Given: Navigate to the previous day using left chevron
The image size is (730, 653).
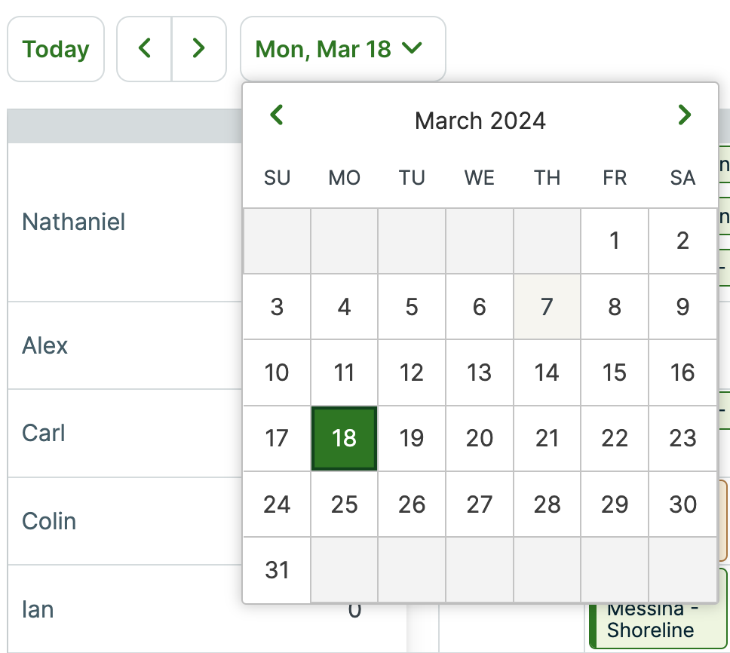Looking at the screenshot, I should (144, 48).
